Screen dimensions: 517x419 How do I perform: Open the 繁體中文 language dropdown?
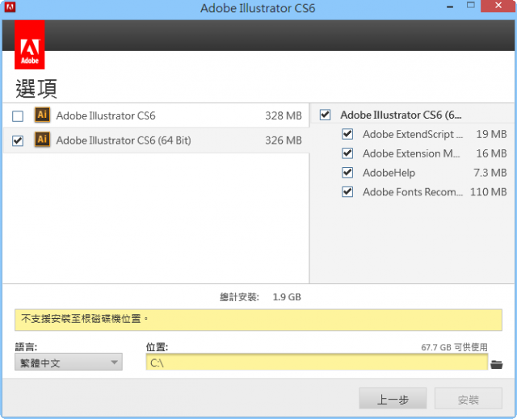pos(69,362)
